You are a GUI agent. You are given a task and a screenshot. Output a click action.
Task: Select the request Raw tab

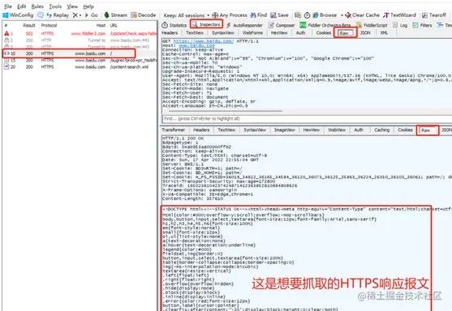click(x=345, y=33)
